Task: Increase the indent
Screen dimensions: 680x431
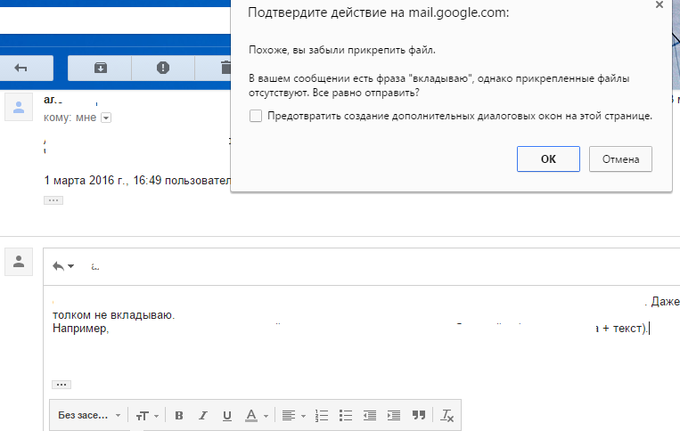Action: pyautogui.click(x=394, y=416)
